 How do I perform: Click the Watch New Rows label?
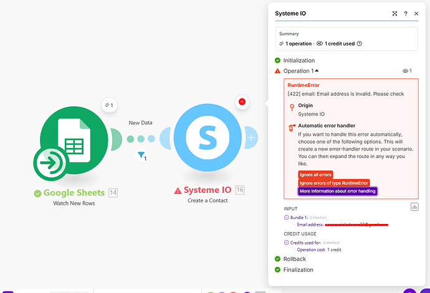(74, 203)
